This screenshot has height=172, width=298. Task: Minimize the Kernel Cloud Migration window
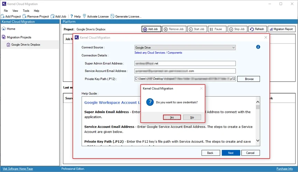pyautogui.click(x=270, y=4)
